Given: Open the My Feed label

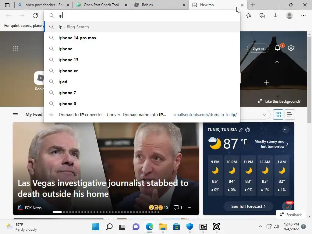Looking at the screenshot, I should (34, 114).
